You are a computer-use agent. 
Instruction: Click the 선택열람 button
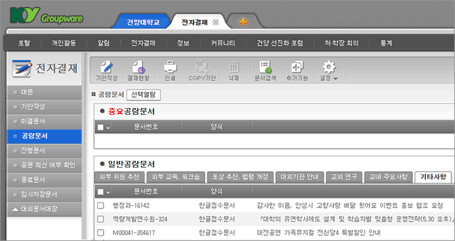point(143,94)
